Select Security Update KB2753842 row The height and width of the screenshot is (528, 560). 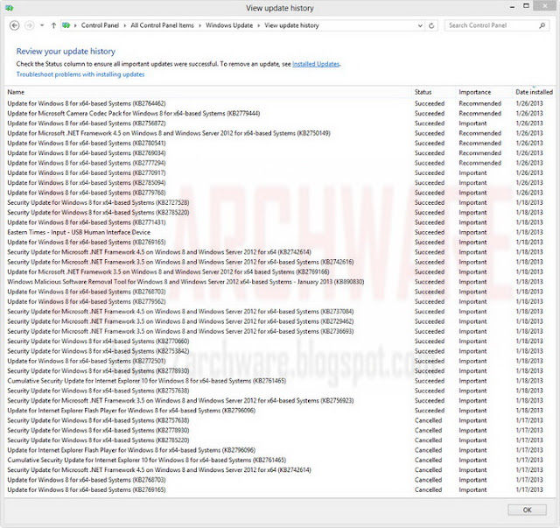(x=280, y=351)
